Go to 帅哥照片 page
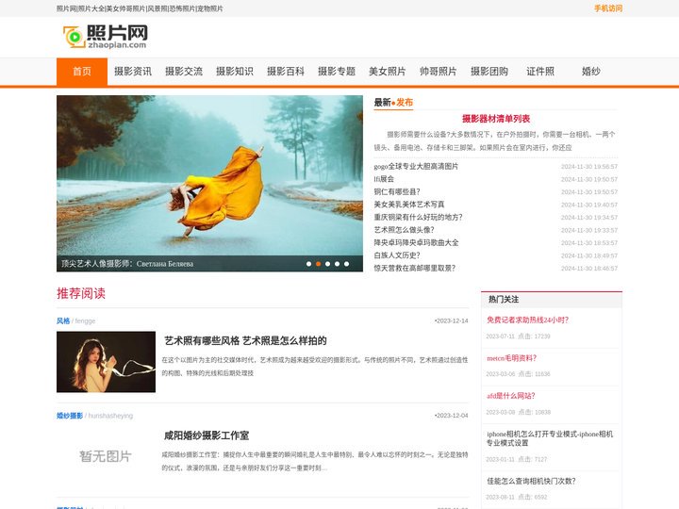The image size is (679, 509). 439,72
